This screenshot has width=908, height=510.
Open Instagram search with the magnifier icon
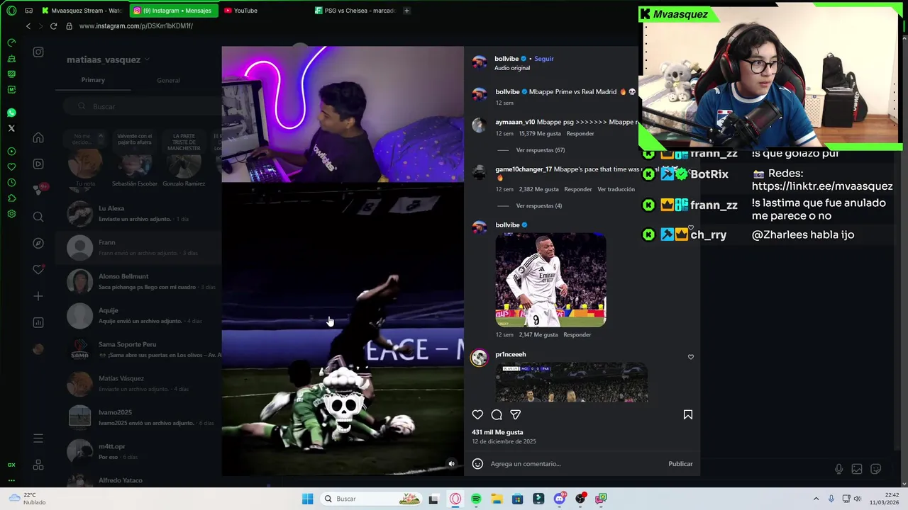coord(38,217)
